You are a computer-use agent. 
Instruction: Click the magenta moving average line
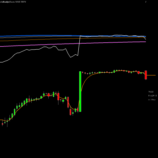pos(73,44)
